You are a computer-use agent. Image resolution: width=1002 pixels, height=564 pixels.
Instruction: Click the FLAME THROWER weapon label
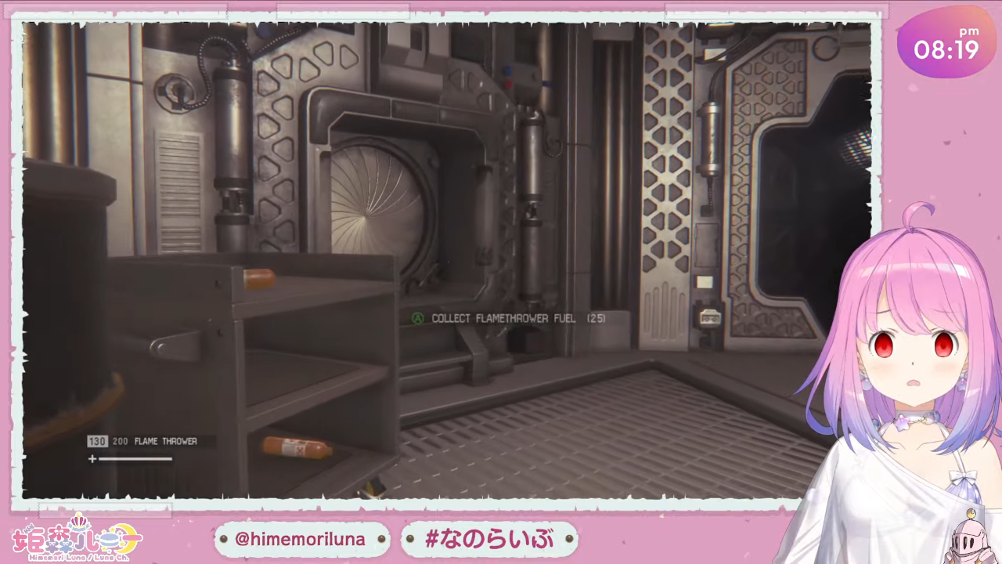point(165,441)
